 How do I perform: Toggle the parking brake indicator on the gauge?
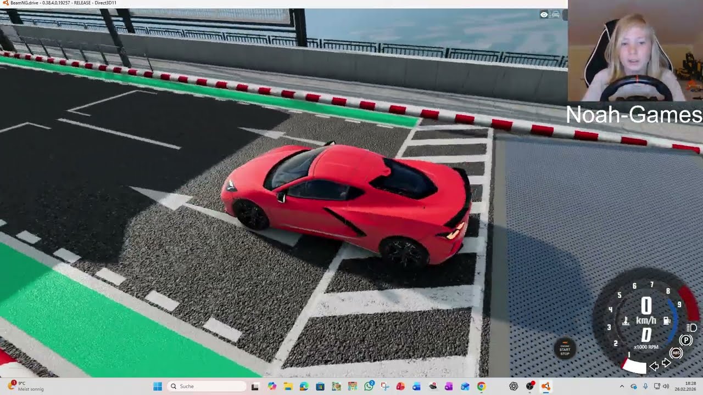[x=685, y=341]
